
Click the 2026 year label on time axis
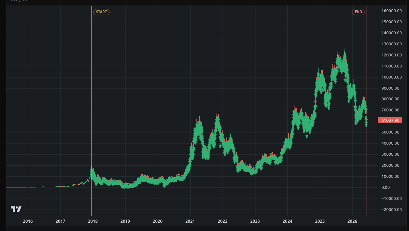[x=352, y=221]
